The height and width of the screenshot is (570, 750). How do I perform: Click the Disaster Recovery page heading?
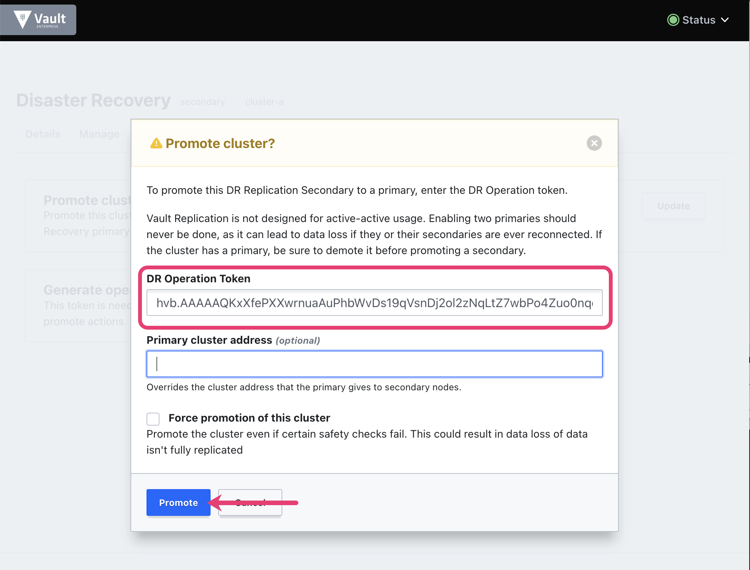click(x=93, y=100)
